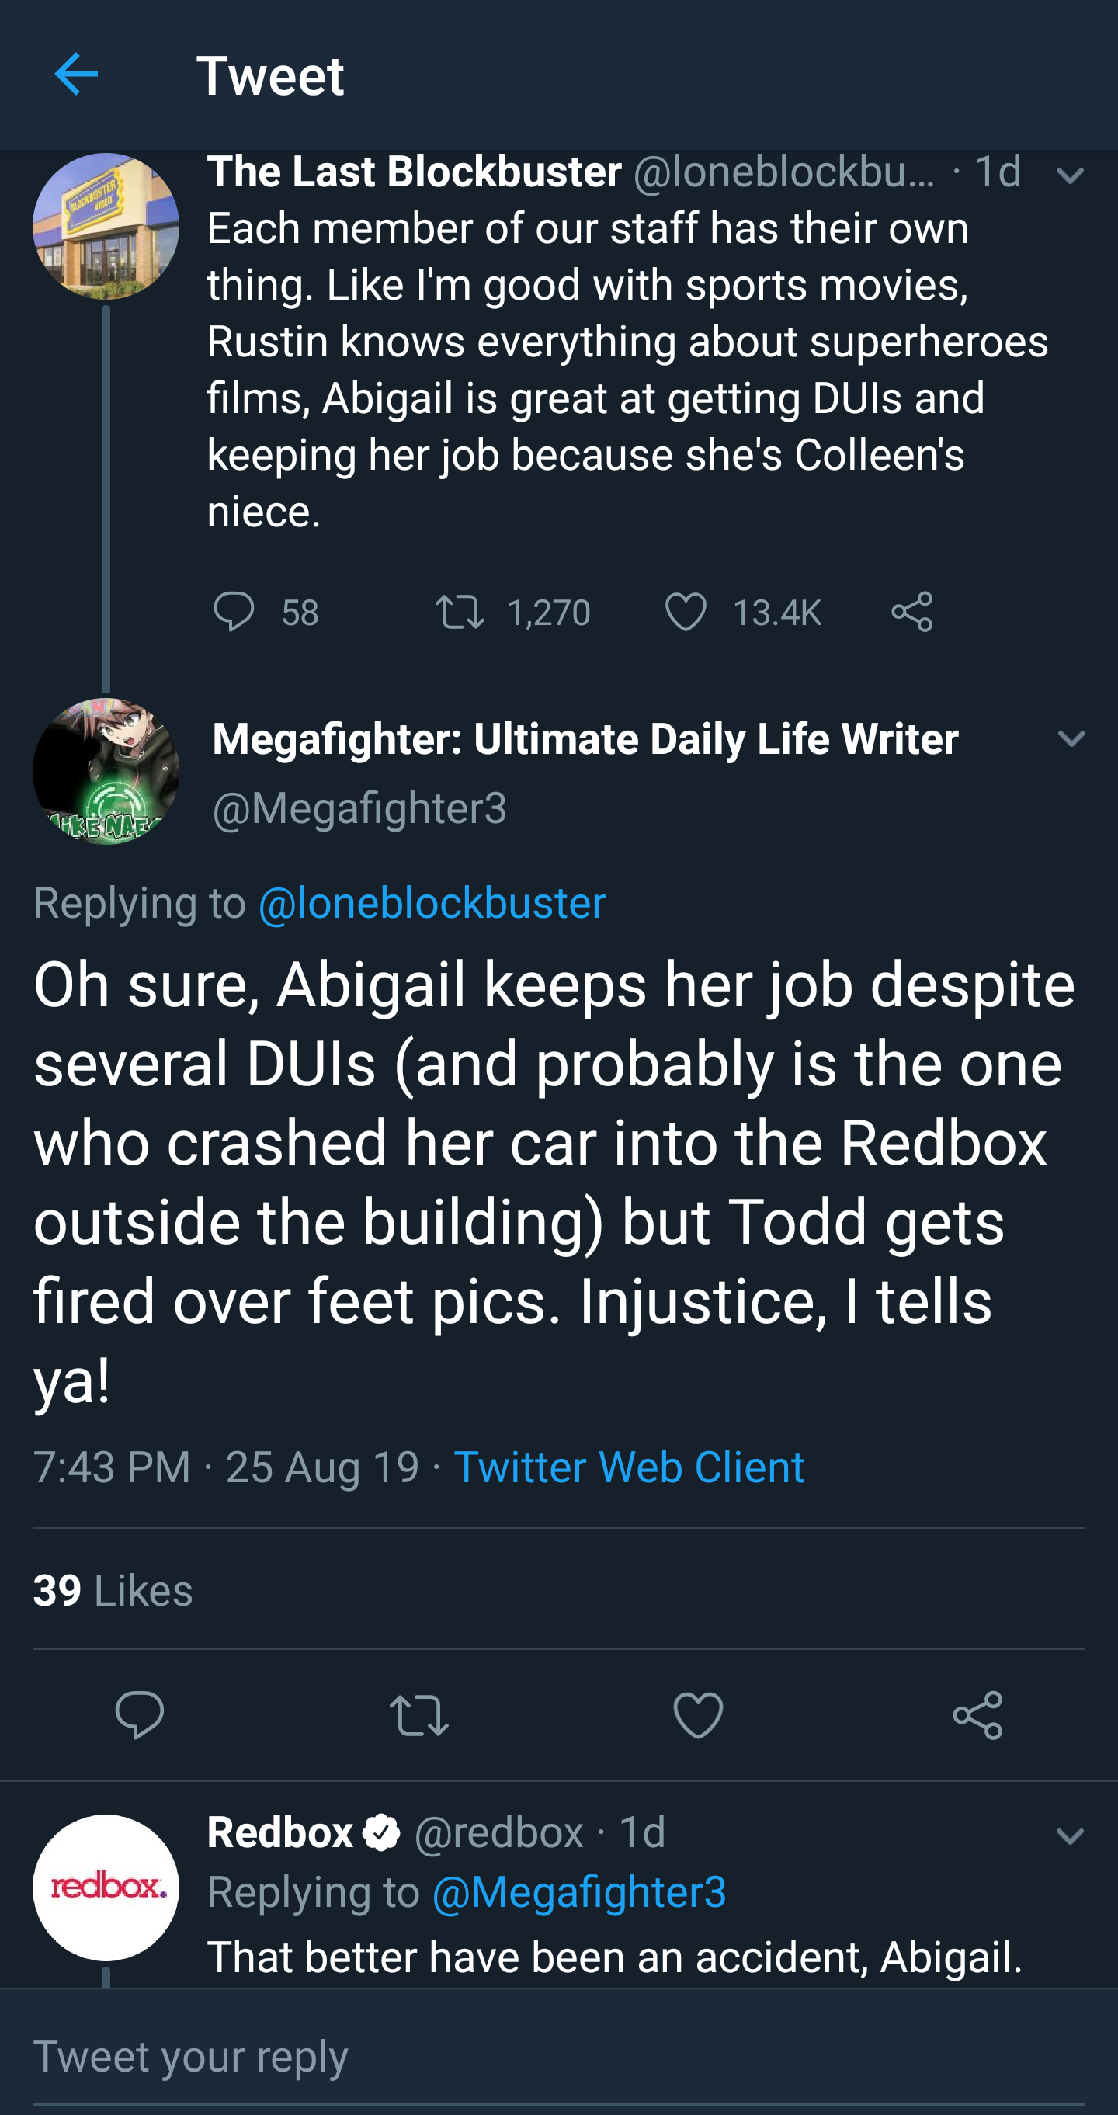Share The Last Blockbuster's tweet
1118x2115 pixels.
tap(912, 612)
